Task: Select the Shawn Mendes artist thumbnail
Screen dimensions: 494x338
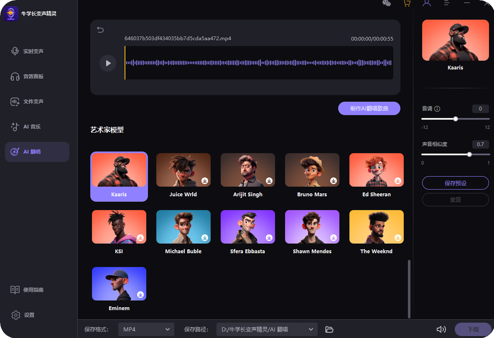Action: [312, 227]
